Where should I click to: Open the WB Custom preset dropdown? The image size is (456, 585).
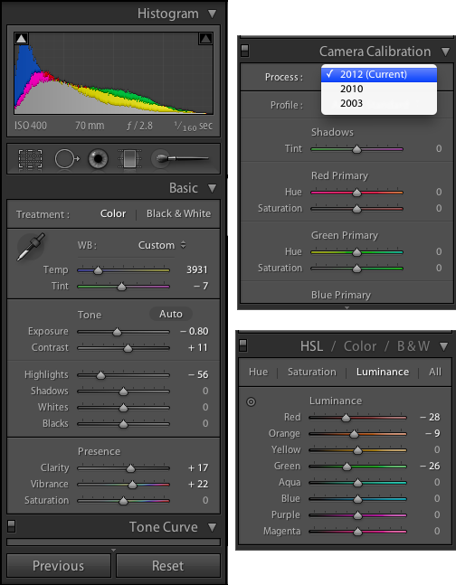pyautogui.click(x=162, y=245)
